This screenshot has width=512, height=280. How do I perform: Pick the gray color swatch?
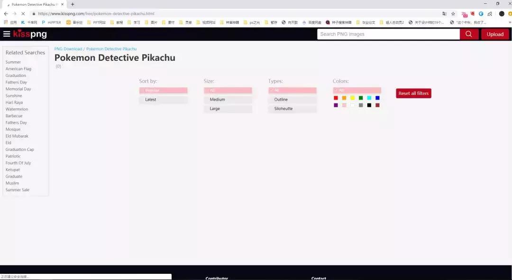coord(361,105)
